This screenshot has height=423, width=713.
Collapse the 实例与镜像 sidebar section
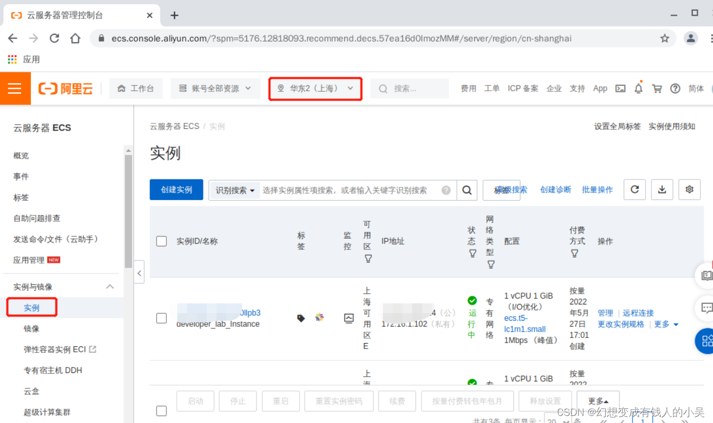110,287
